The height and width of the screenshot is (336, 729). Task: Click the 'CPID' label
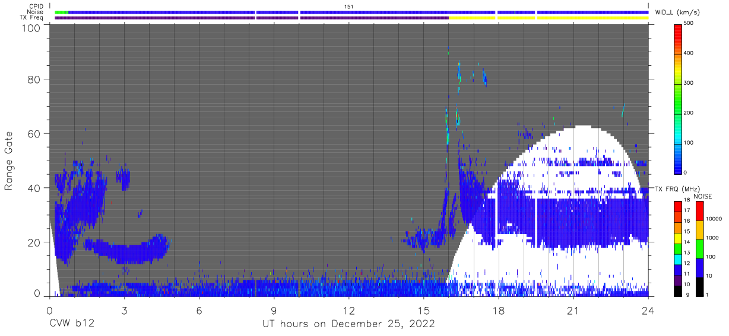[x=37, y=7]
